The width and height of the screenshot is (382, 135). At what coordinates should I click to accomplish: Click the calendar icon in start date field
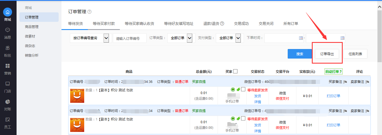[301, 38]
